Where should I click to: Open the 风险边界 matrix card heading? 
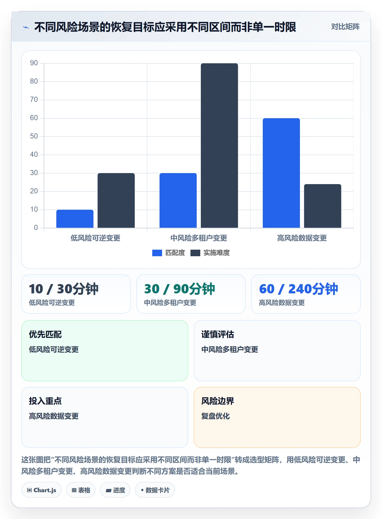pos(218,401)
